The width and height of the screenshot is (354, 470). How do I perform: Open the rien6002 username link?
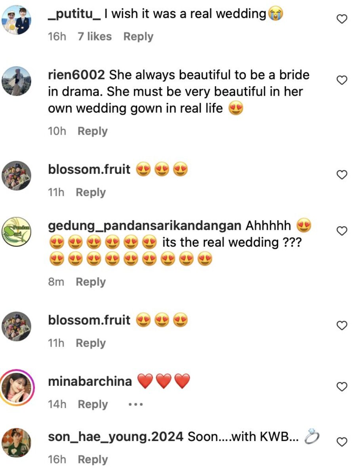click(x=76, y=75)
